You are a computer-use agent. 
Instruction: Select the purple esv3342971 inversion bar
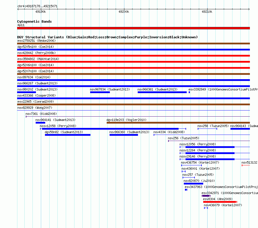(206, 196)
